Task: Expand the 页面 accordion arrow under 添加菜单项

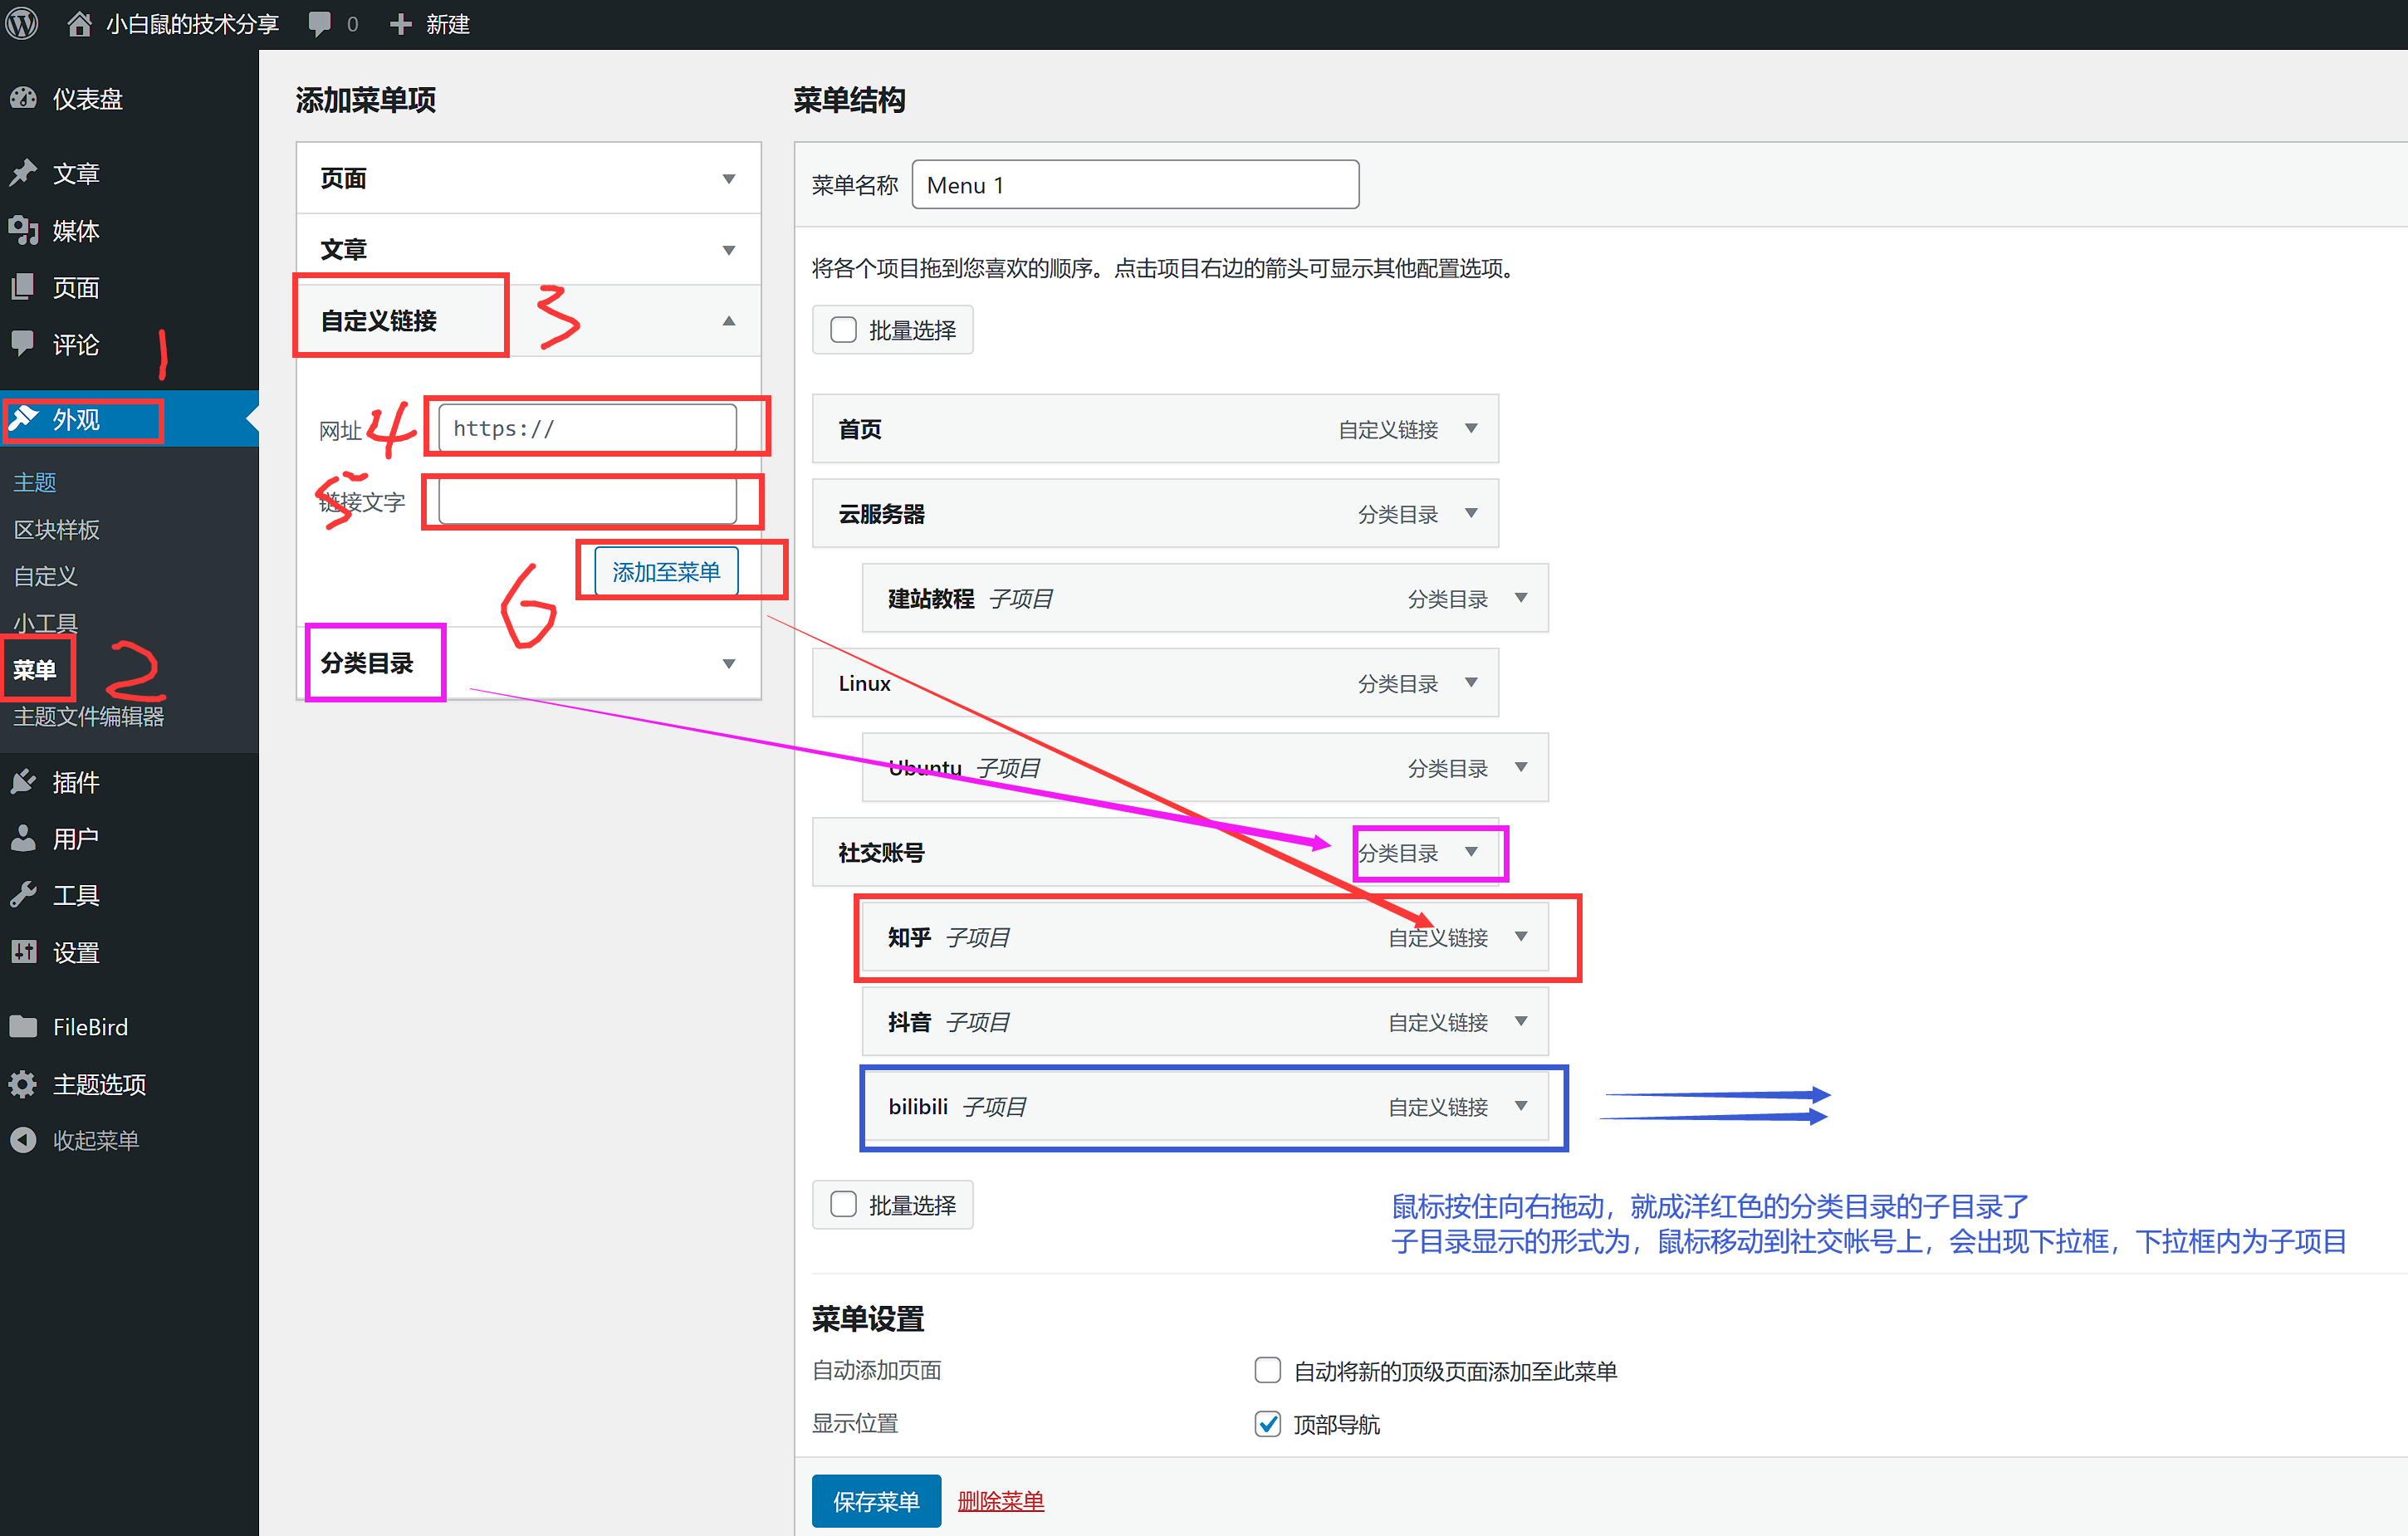Action: tap(729, 178)
